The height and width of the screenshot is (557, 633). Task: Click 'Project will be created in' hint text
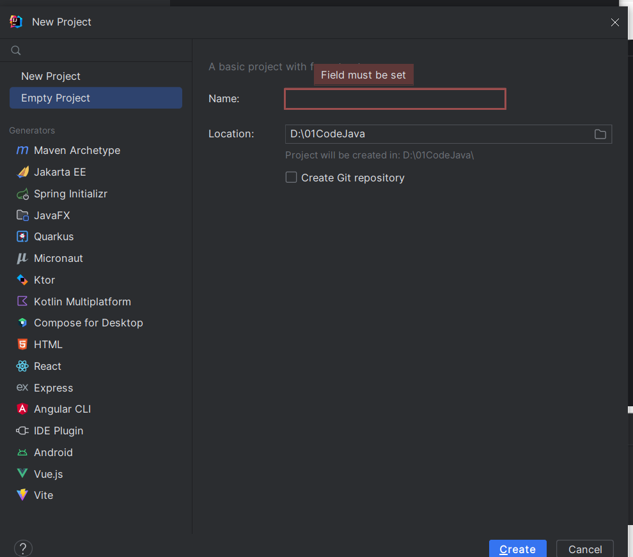coord(379,155)
